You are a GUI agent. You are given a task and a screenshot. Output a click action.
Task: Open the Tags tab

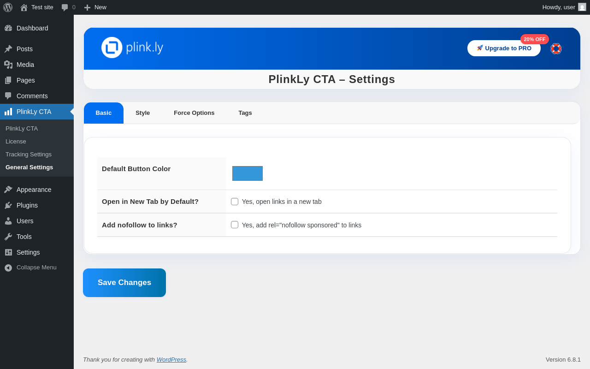(245, 113)
